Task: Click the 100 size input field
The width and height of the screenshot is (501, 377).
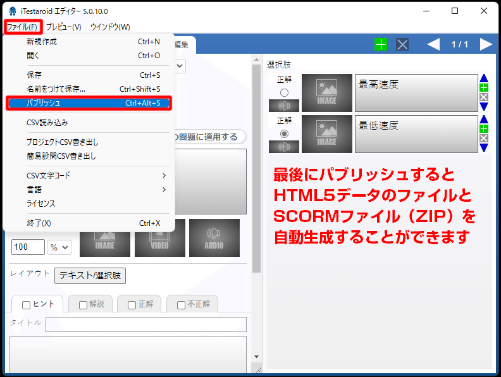Action: point(28,247)
